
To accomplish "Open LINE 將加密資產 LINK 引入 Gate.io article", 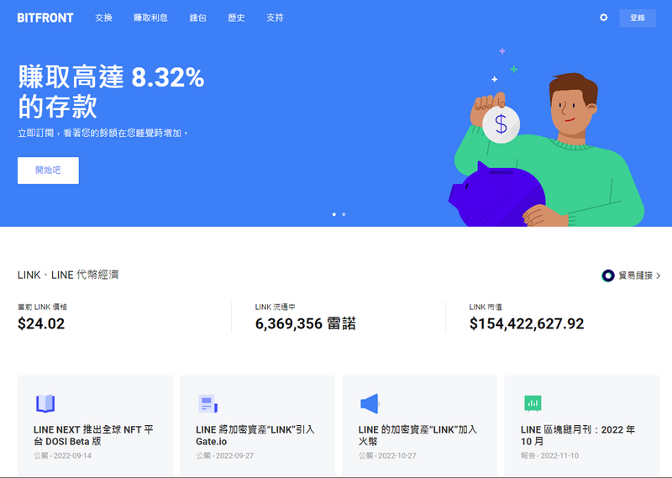I will pos(255,435).
